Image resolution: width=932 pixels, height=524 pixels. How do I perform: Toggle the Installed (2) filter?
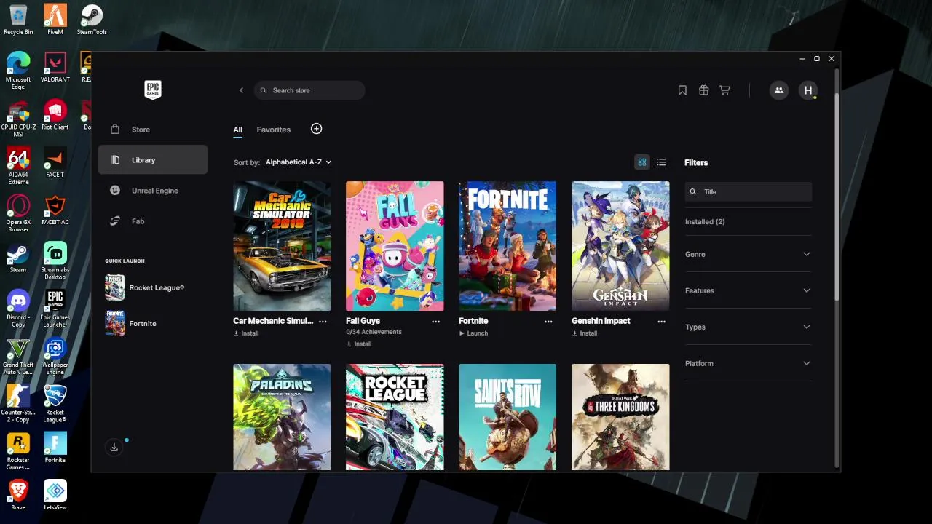click(x=705, y=222)
